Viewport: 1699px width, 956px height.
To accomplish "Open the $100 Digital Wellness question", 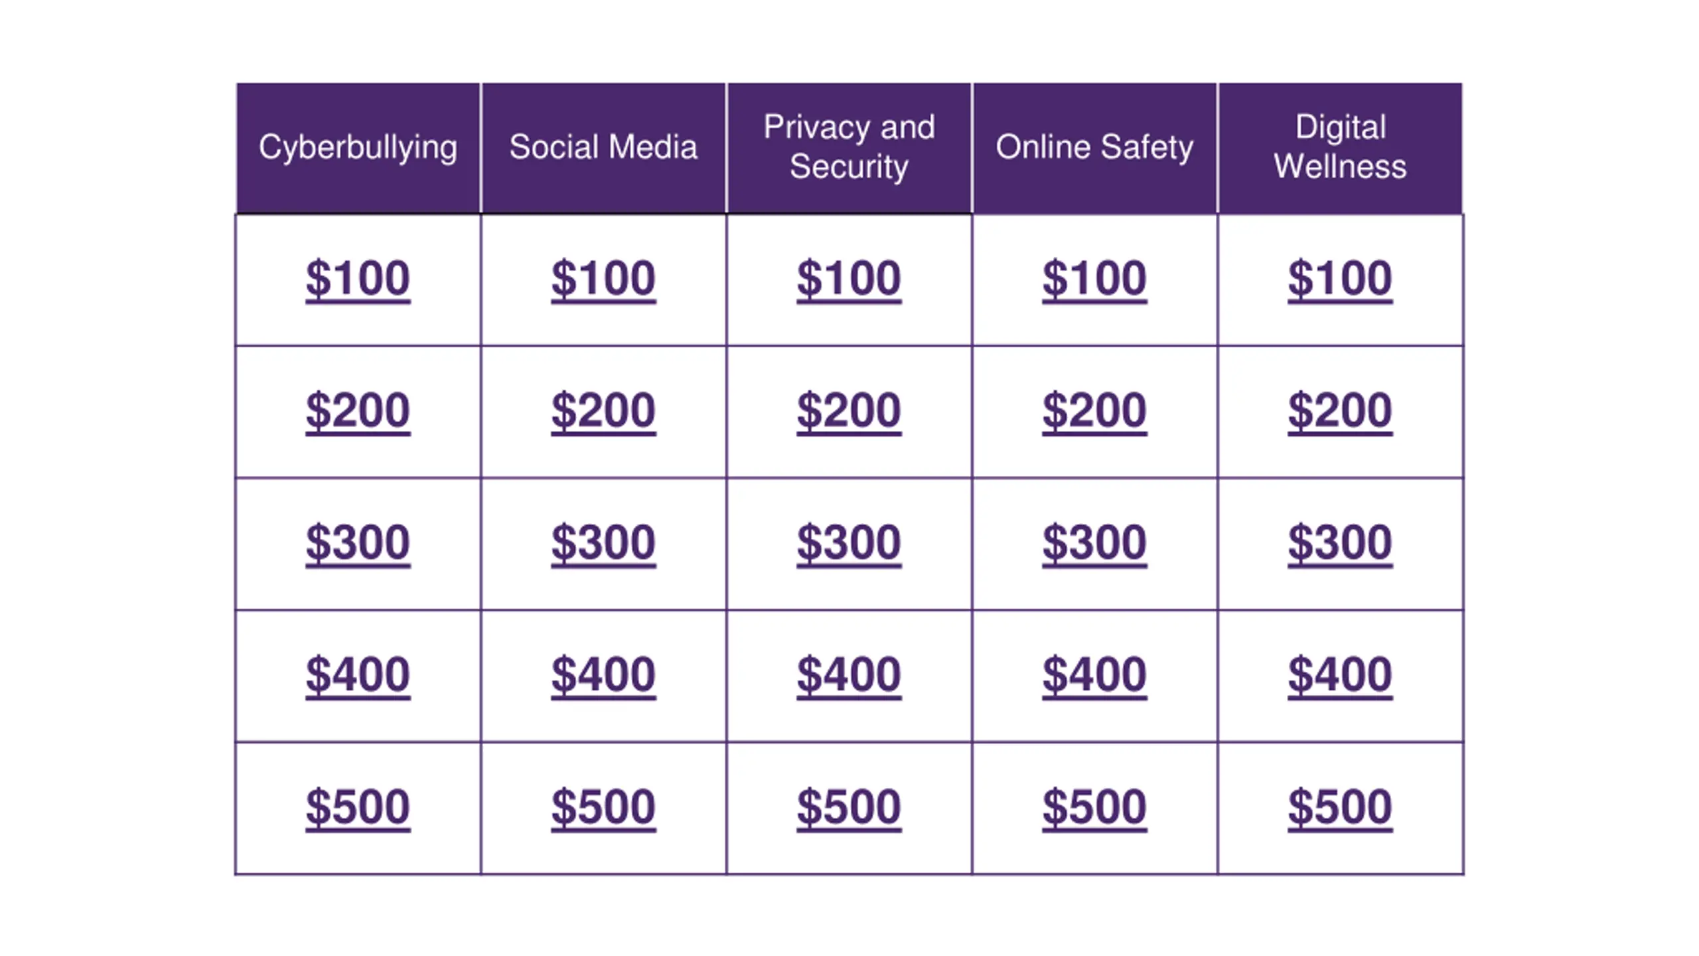I will (1340, 279).
